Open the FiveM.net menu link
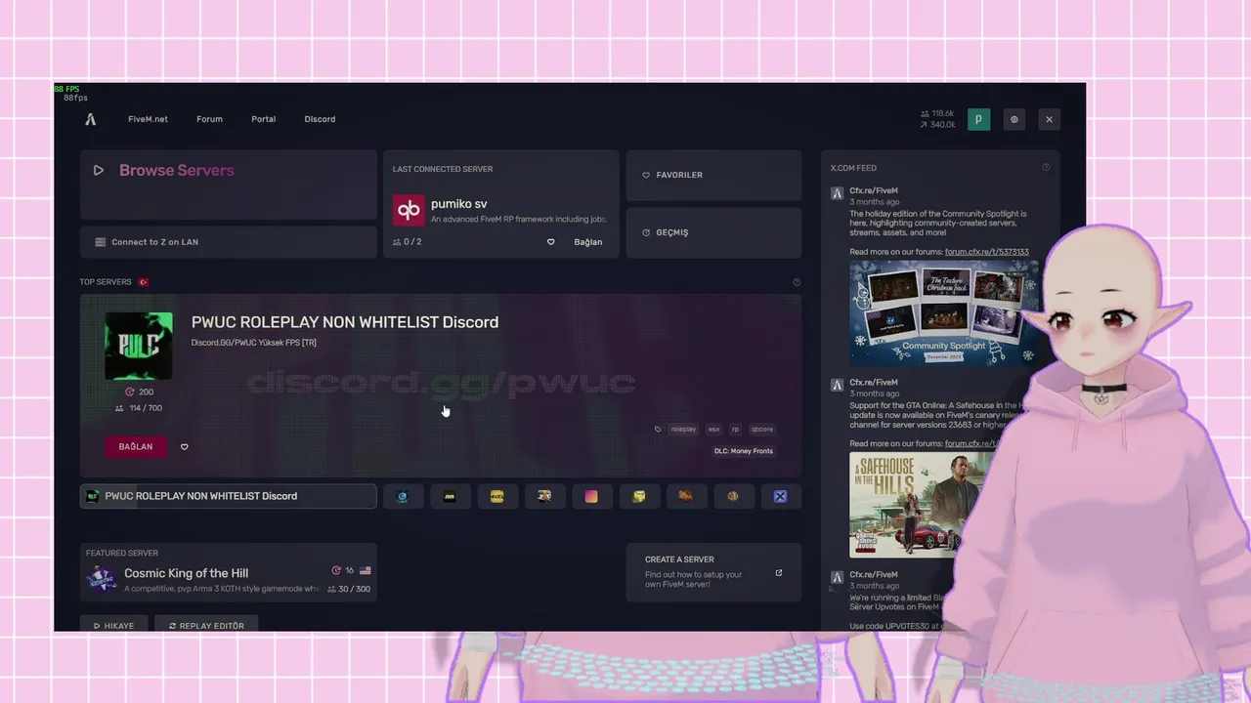 pyautogui.click(x=148, y=119)
